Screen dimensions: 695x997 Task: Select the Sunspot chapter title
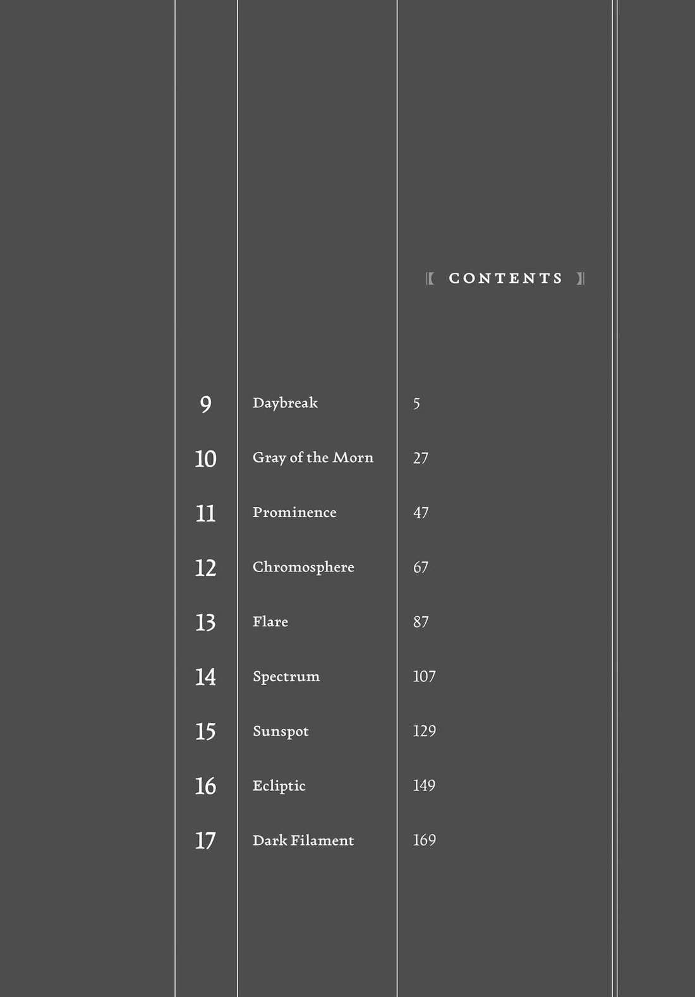pos(281,731)
